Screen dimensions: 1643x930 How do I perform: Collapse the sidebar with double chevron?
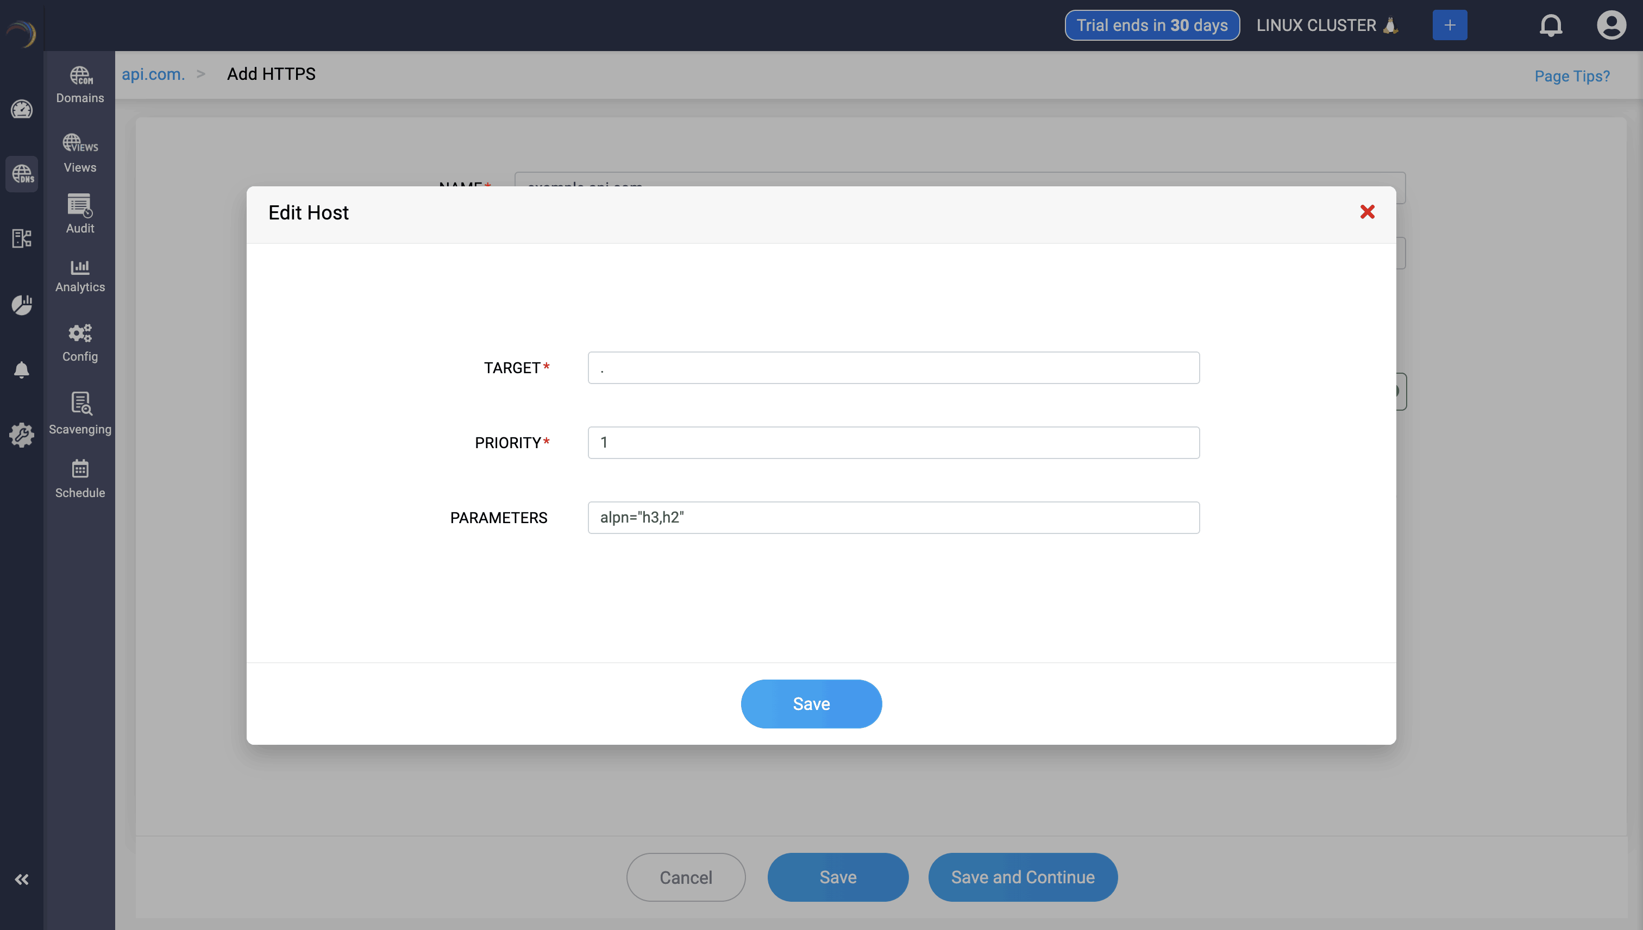(x=22, y=879)
